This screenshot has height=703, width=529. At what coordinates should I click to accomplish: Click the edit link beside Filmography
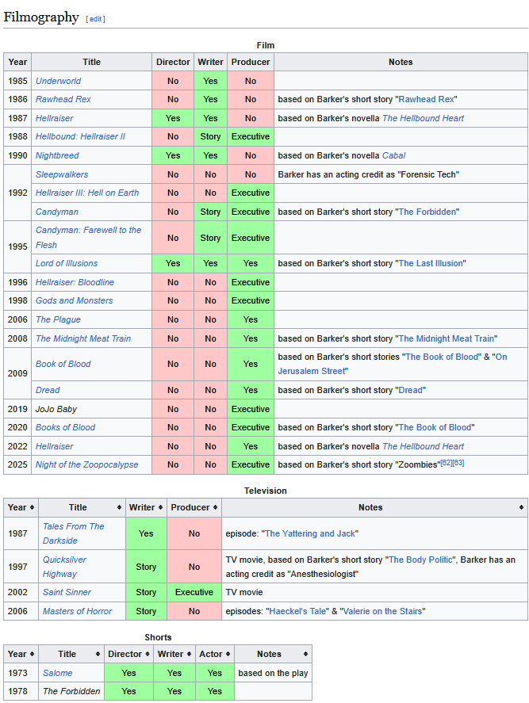pos(96,19)
